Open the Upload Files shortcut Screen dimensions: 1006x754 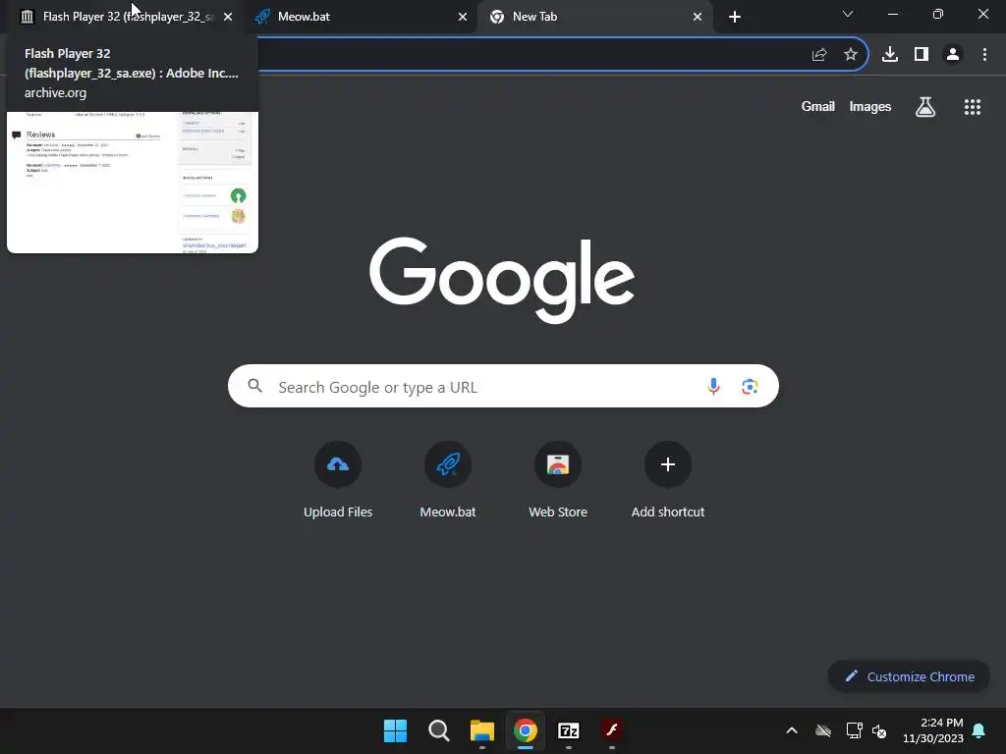pos(338,481)
